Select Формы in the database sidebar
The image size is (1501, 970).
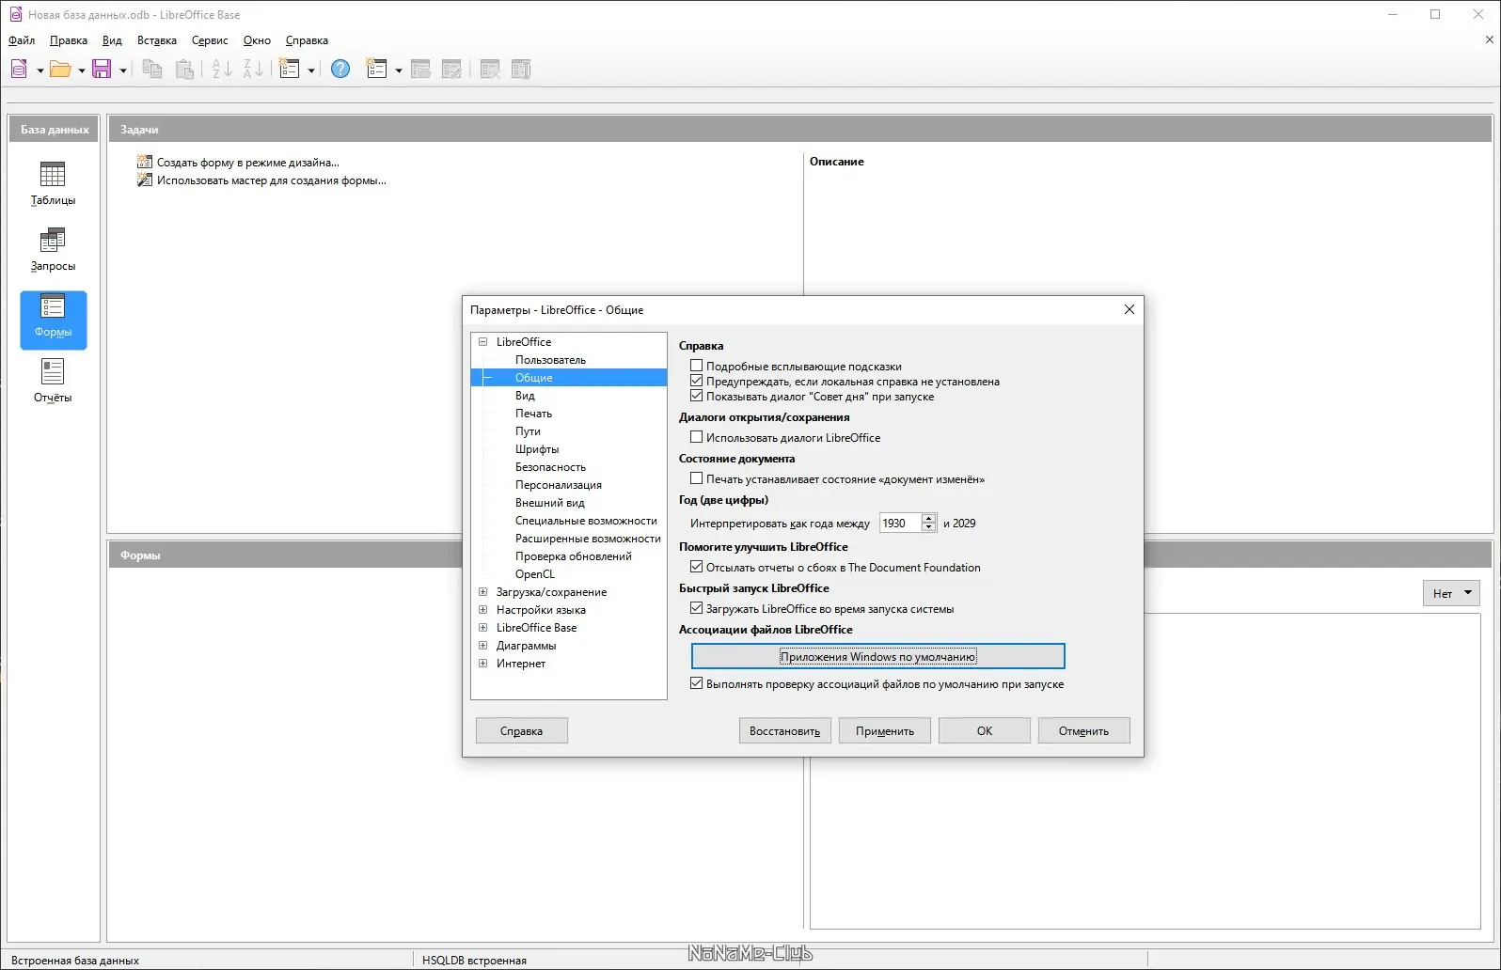click(x=54, y=320)
